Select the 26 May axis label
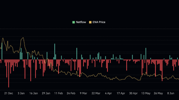This screenshot has height=100, width=179. click(x=158, y=93)
